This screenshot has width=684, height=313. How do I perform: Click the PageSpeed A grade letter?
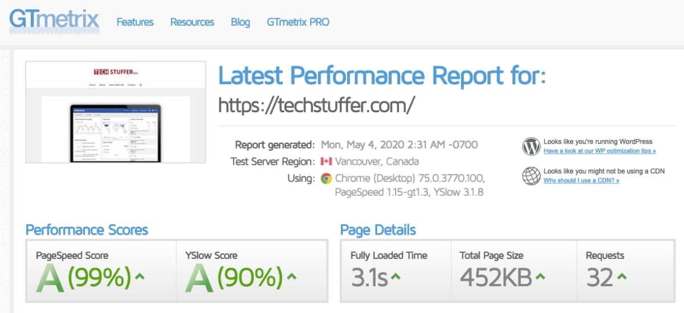point(50,278)
